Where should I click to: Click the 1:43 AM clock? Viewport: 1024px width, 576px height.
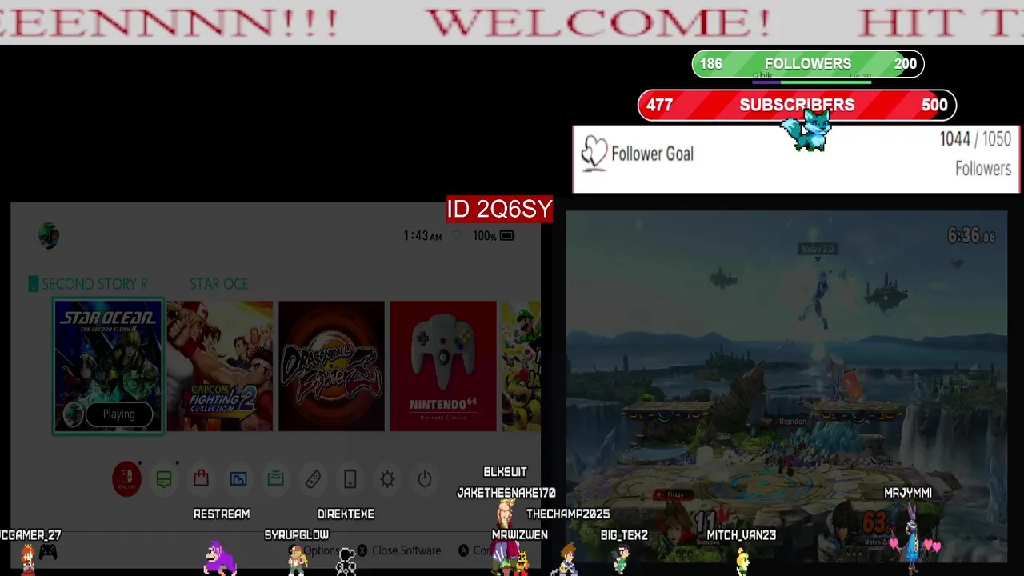[x=422, y=236]
